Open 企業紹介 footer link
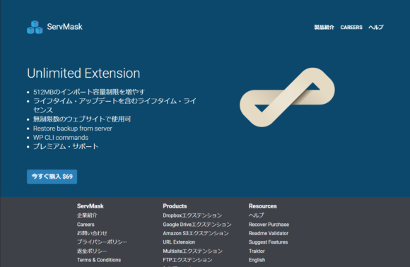Image resolution: width=410 pixels, height=267 pixels. coord(87,215)
